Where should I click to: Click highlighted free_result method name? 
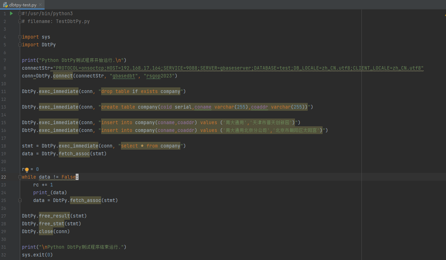[54, 216]
